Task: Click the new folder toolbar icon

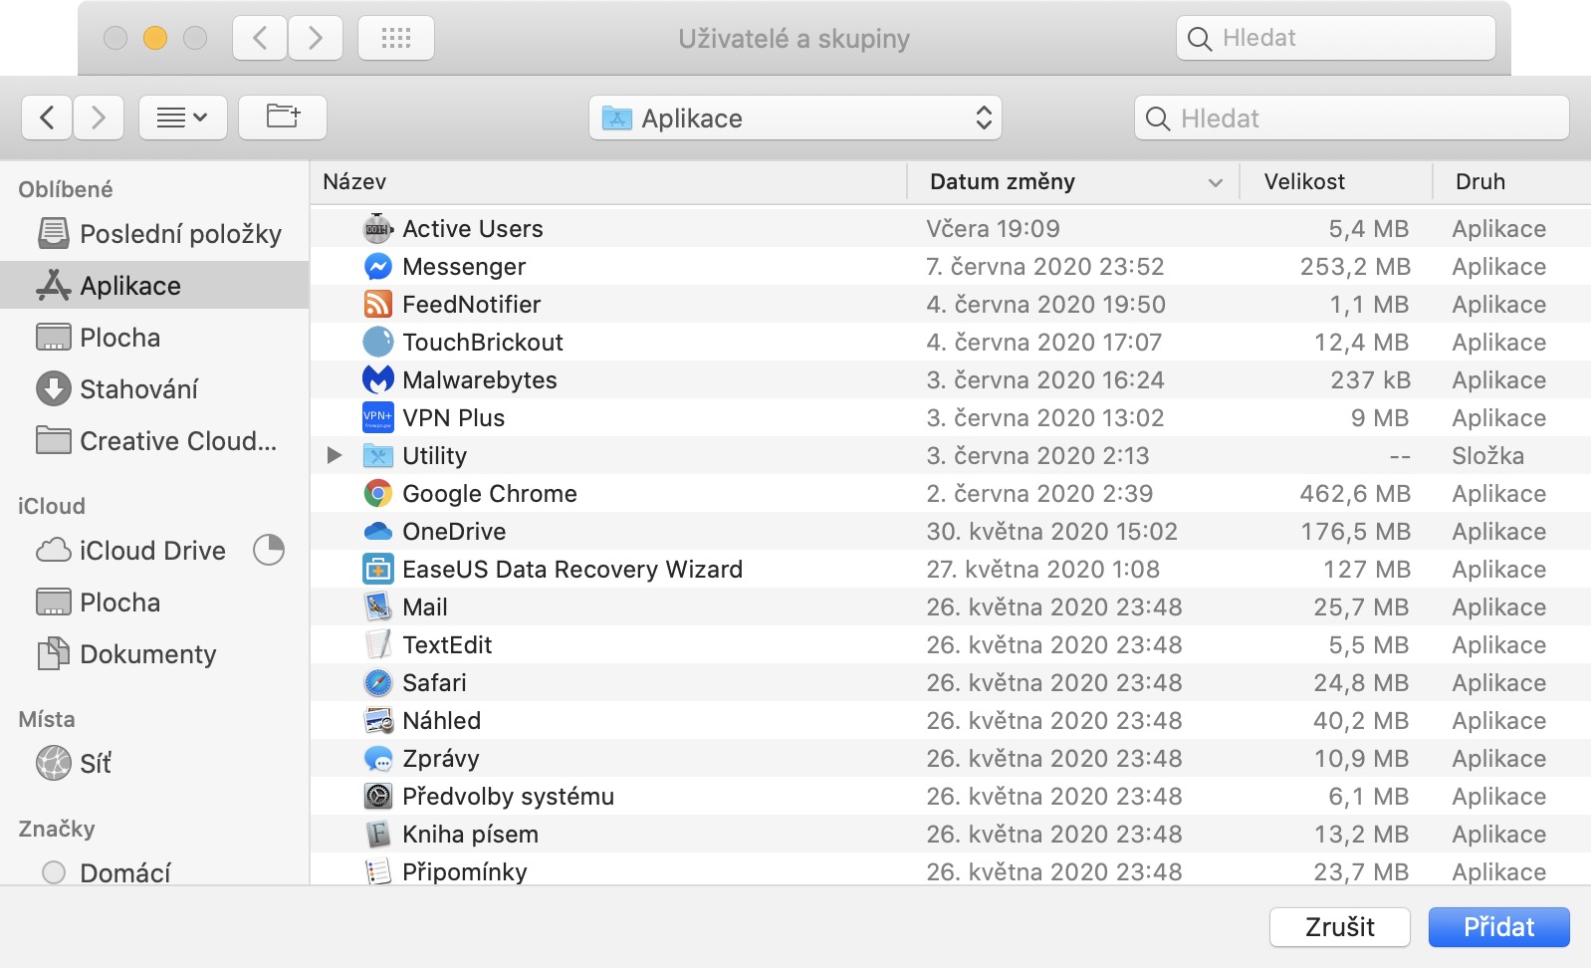Action: [x=283, y=118]
